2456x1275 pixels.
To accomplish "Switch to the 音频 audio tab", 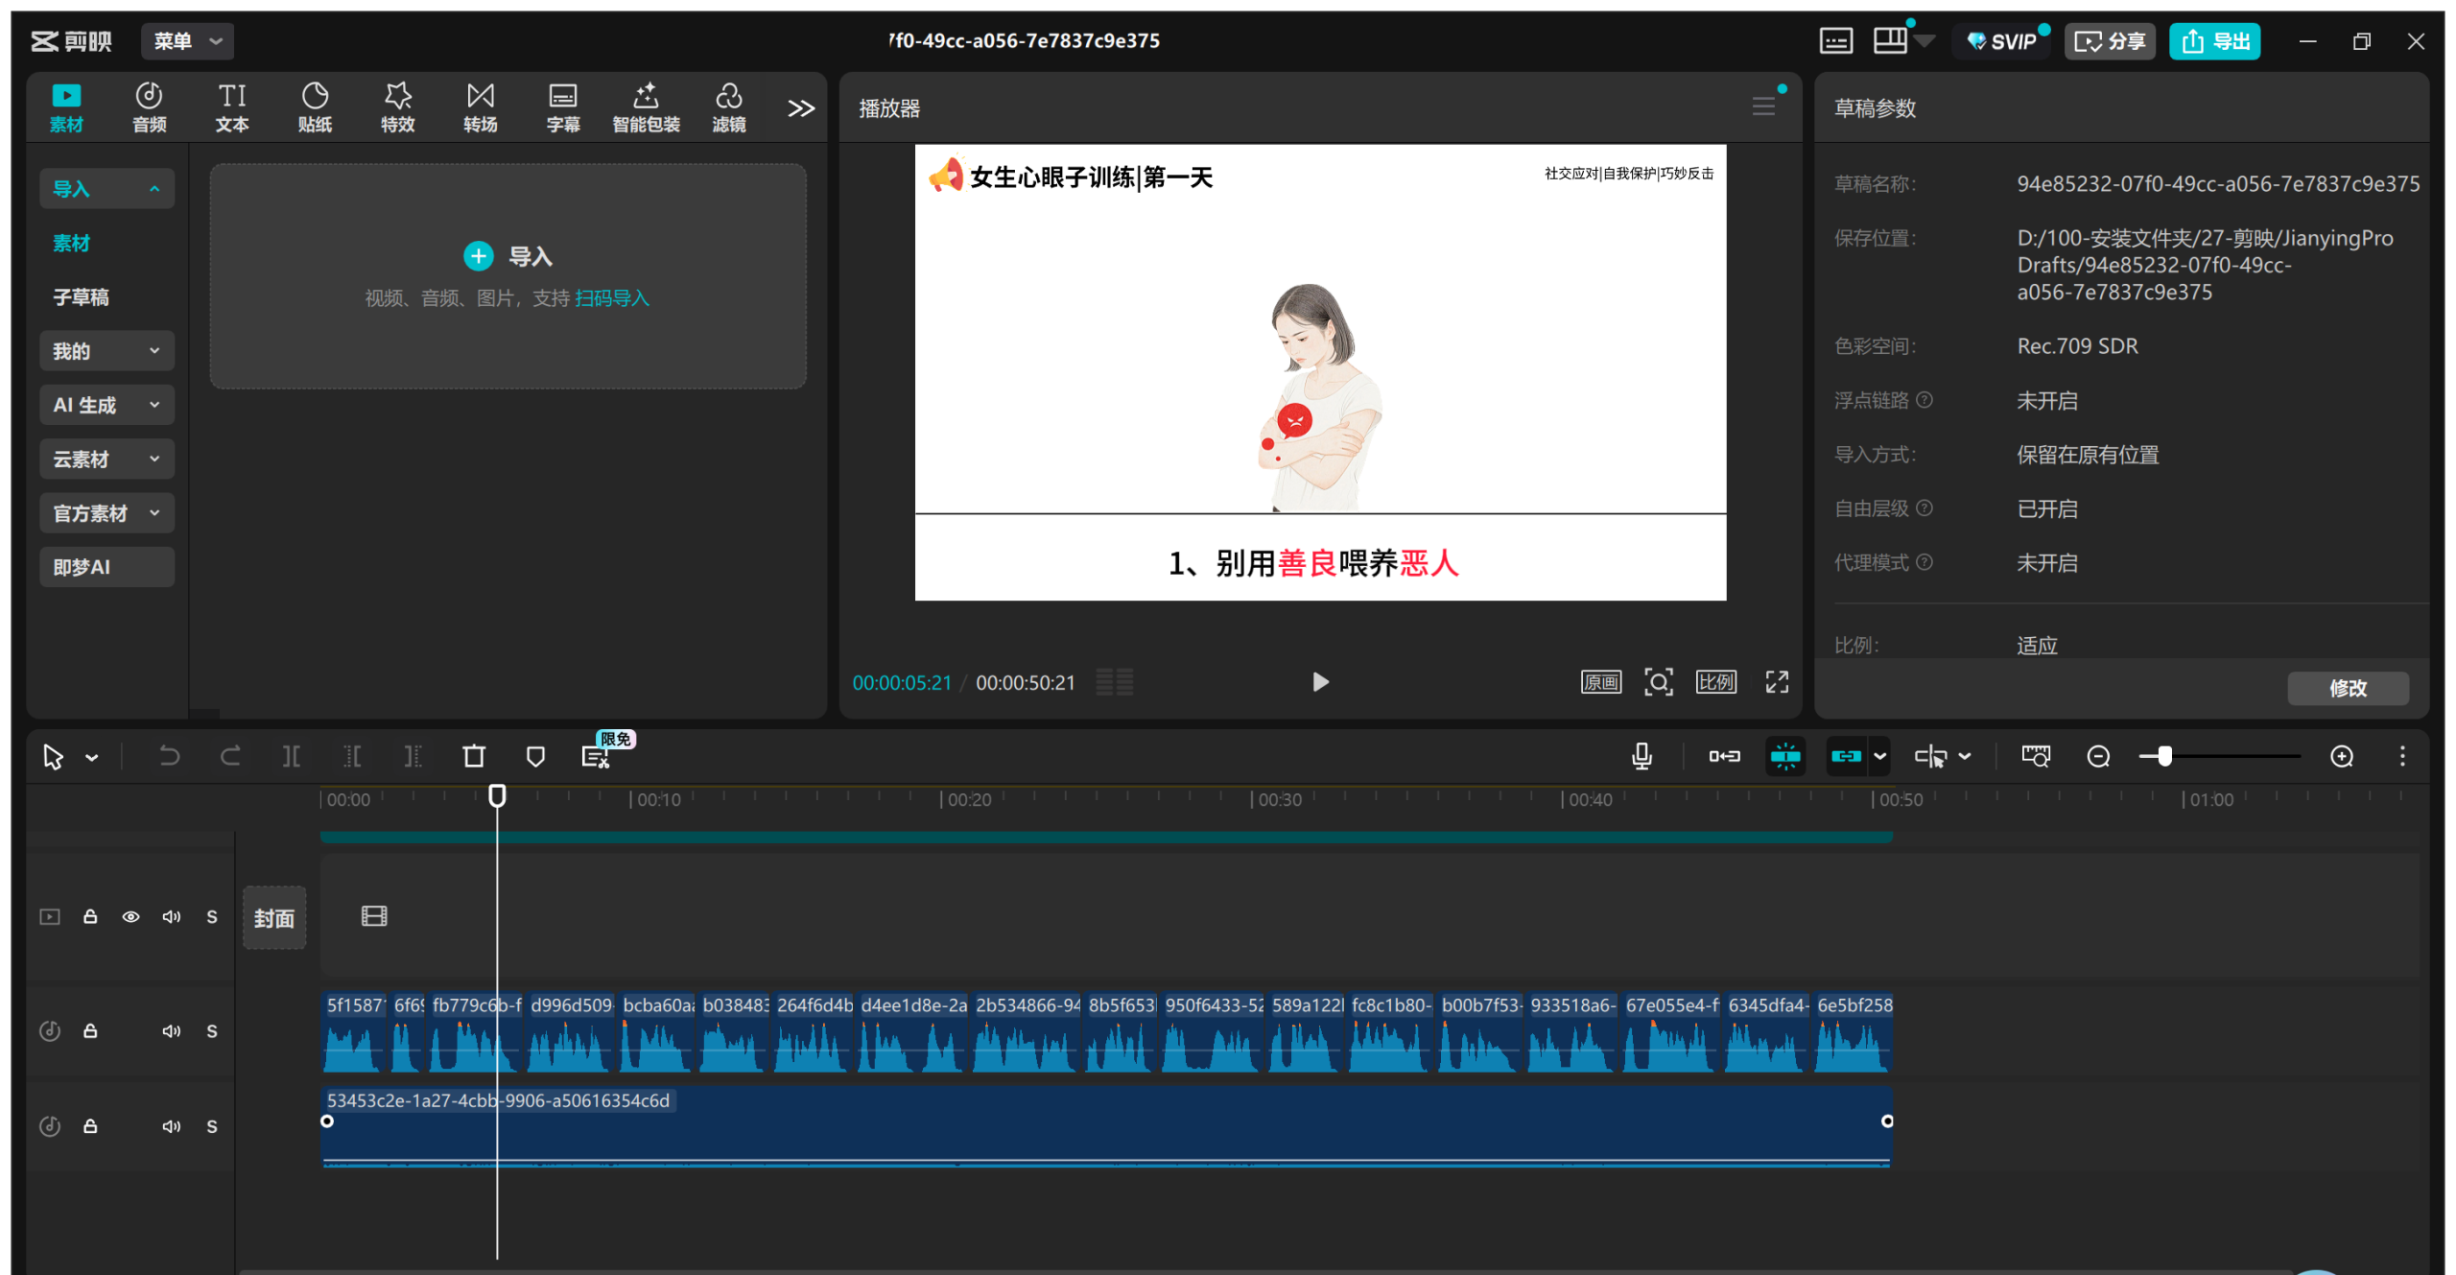I will click(149, 106).
